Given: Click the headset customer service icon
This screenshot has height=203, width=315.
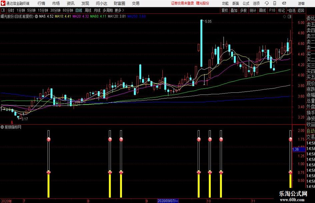Looking at the screenshot, I should (x=267, y=3).
